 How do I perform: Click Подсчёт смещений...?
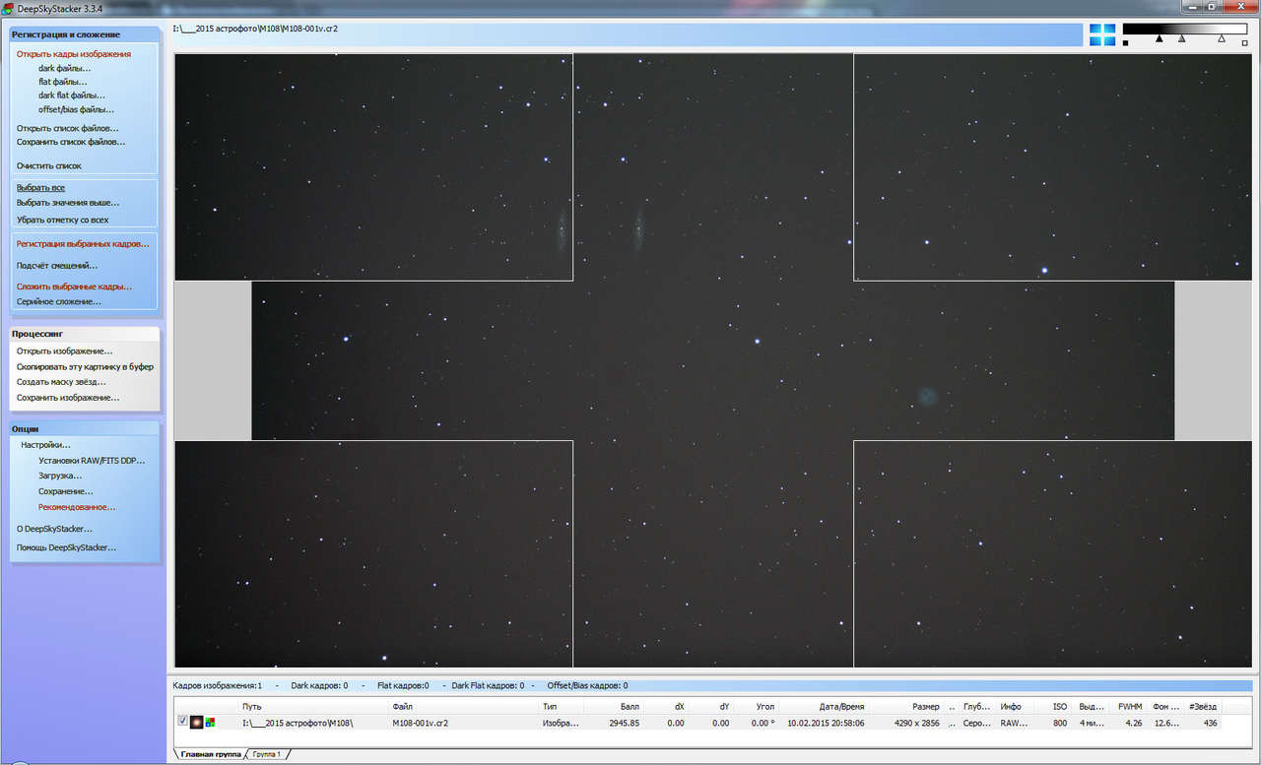(x=57, y=265)
